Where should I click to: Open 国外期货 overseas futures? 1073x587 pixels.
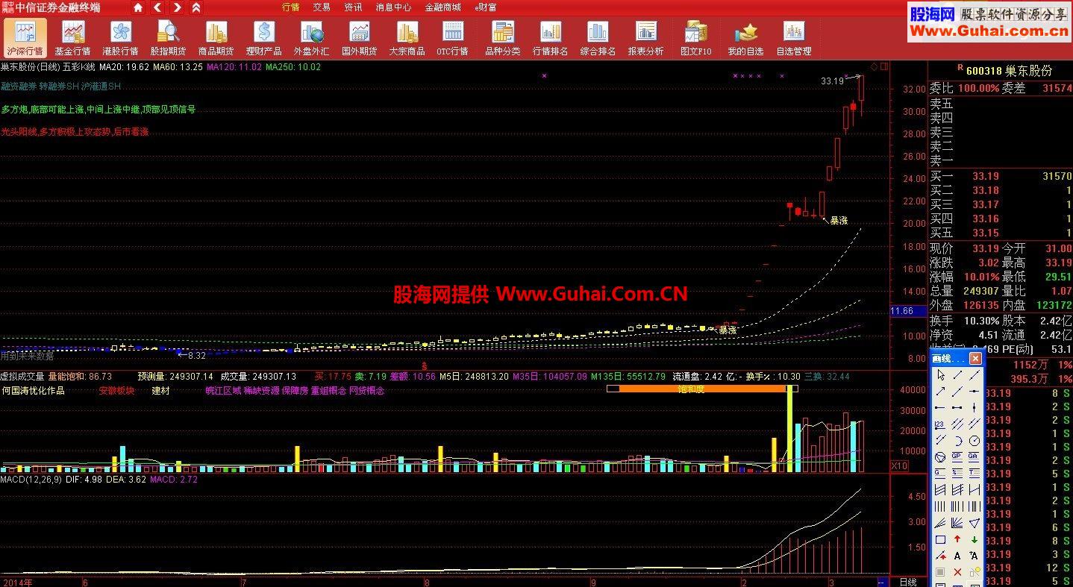[359, 38]
